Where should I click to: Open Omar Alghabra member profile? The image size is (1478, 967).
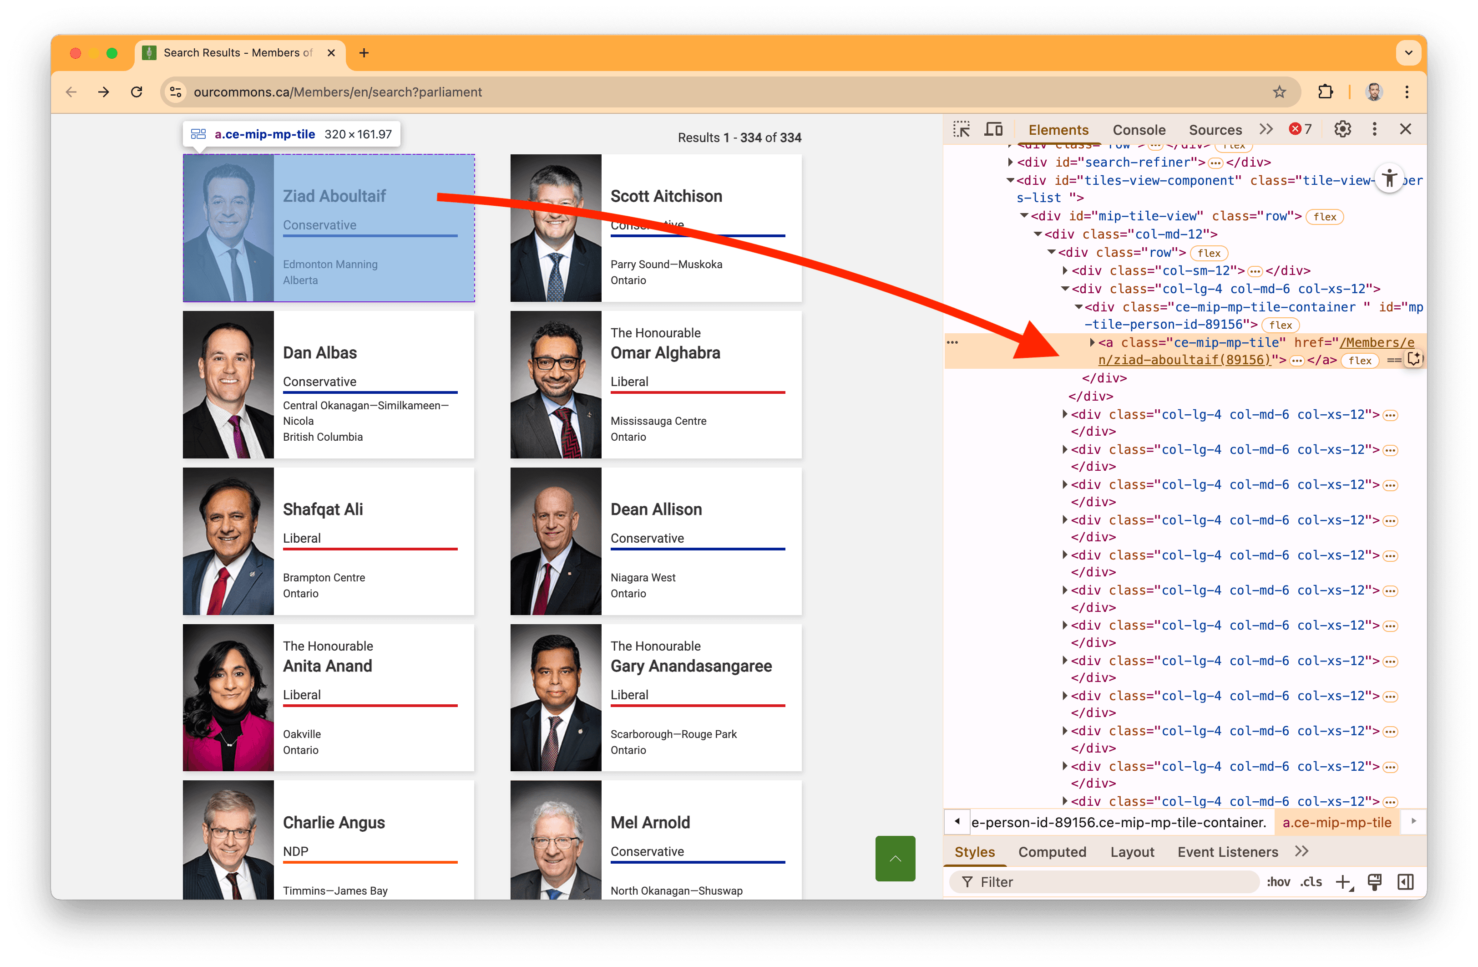656,384
